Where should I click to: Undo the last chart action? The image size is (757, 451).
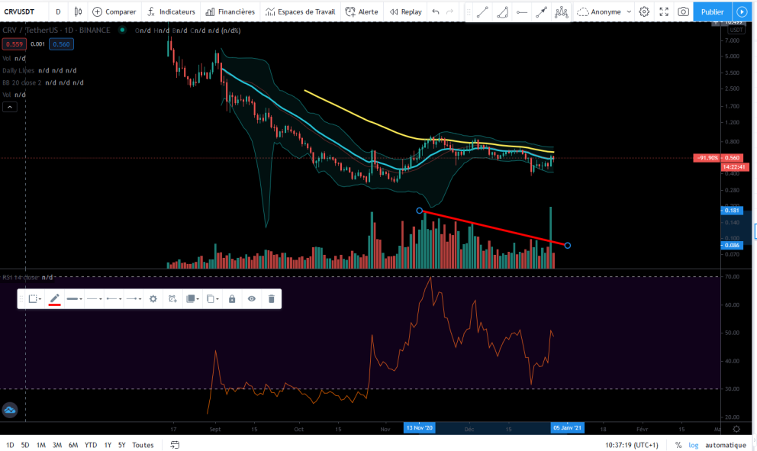coord(436,11)
